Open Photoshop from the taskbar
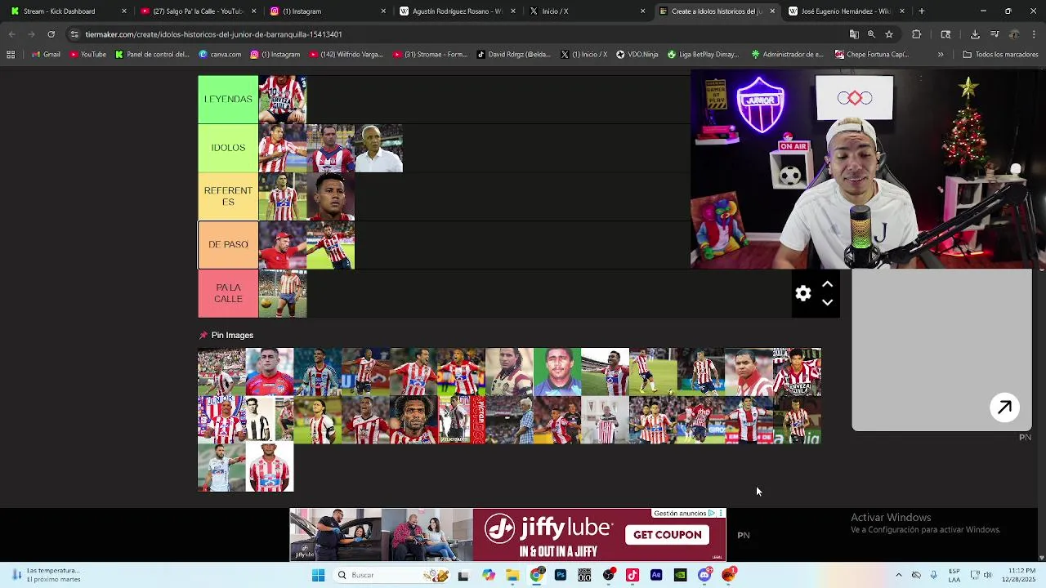Image resolution: width=1046 pixels, height=588 pixels. coord(561,575)
